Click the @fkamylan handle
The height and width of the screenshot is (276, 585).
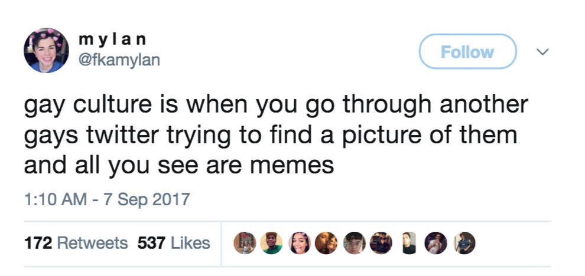point(119,60)
